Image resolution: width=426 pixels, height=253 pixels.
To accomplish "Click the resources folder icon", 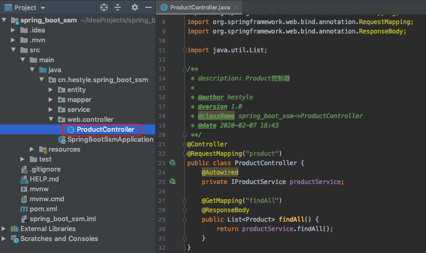I will coord(43,149).
